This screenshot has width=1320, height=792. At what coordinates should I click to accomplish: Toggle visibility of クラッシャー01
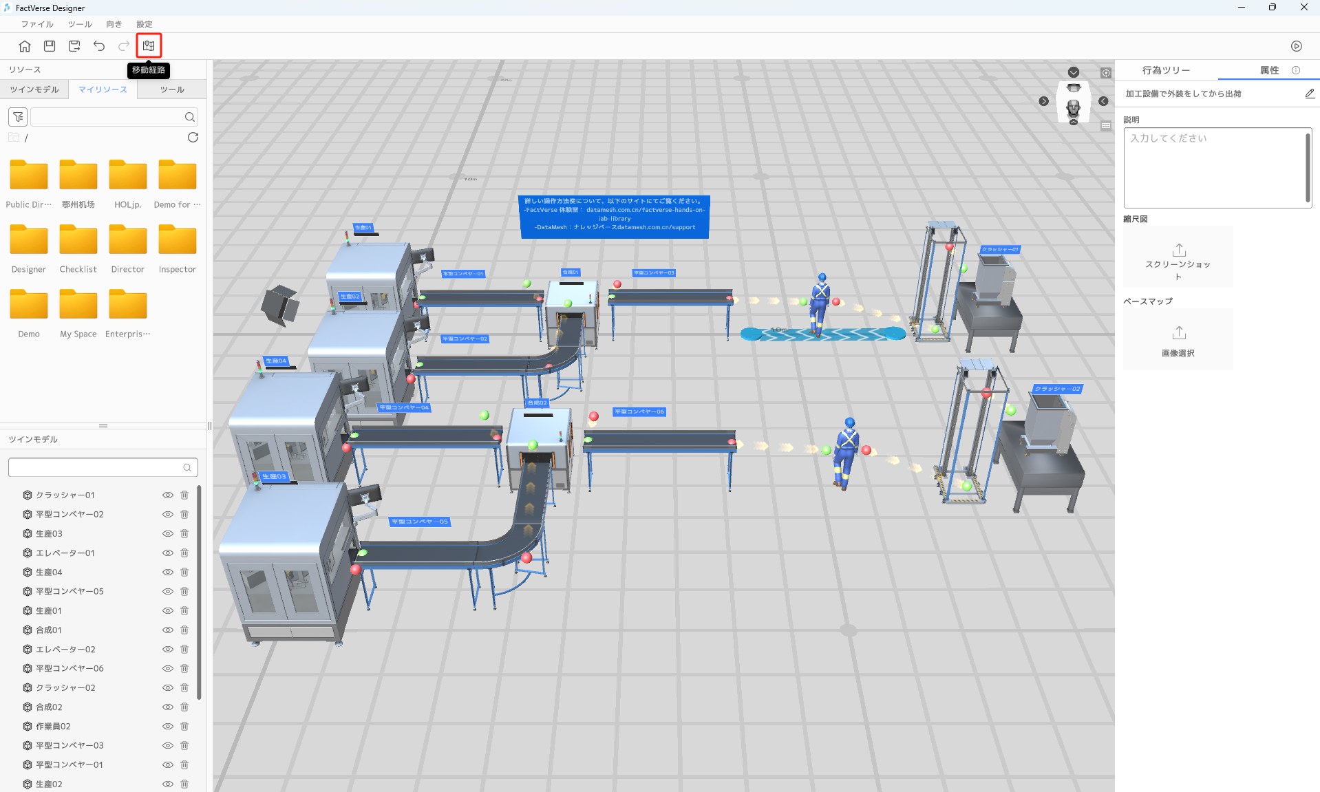167,495
